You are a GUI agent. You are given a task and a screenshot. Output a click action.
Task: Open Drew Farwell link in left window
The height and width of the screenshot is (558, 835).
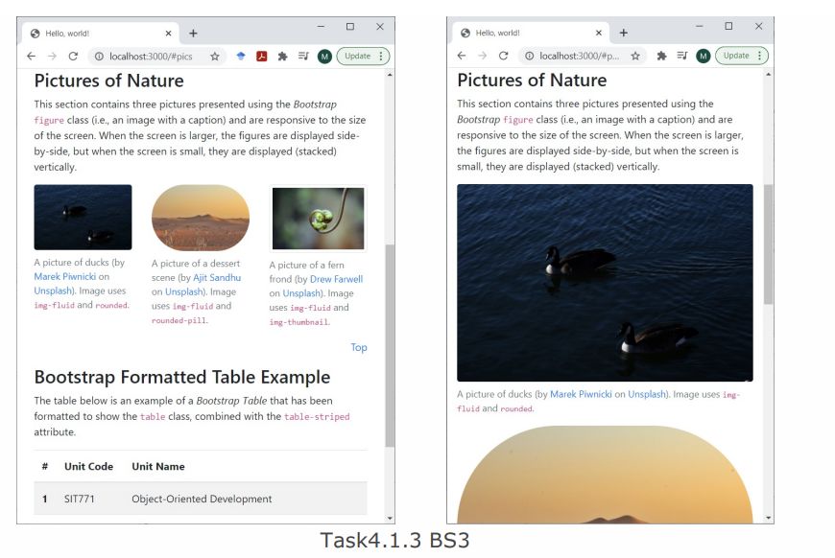337,279
